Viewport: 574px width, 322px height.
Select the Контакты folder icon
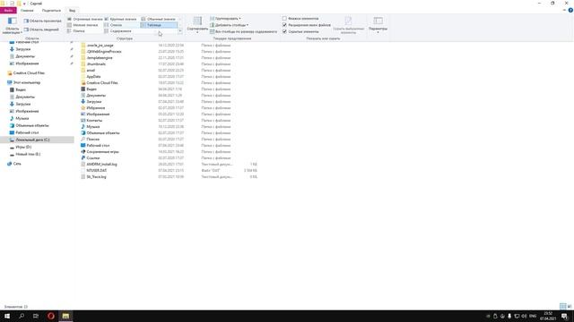[83, 121]
